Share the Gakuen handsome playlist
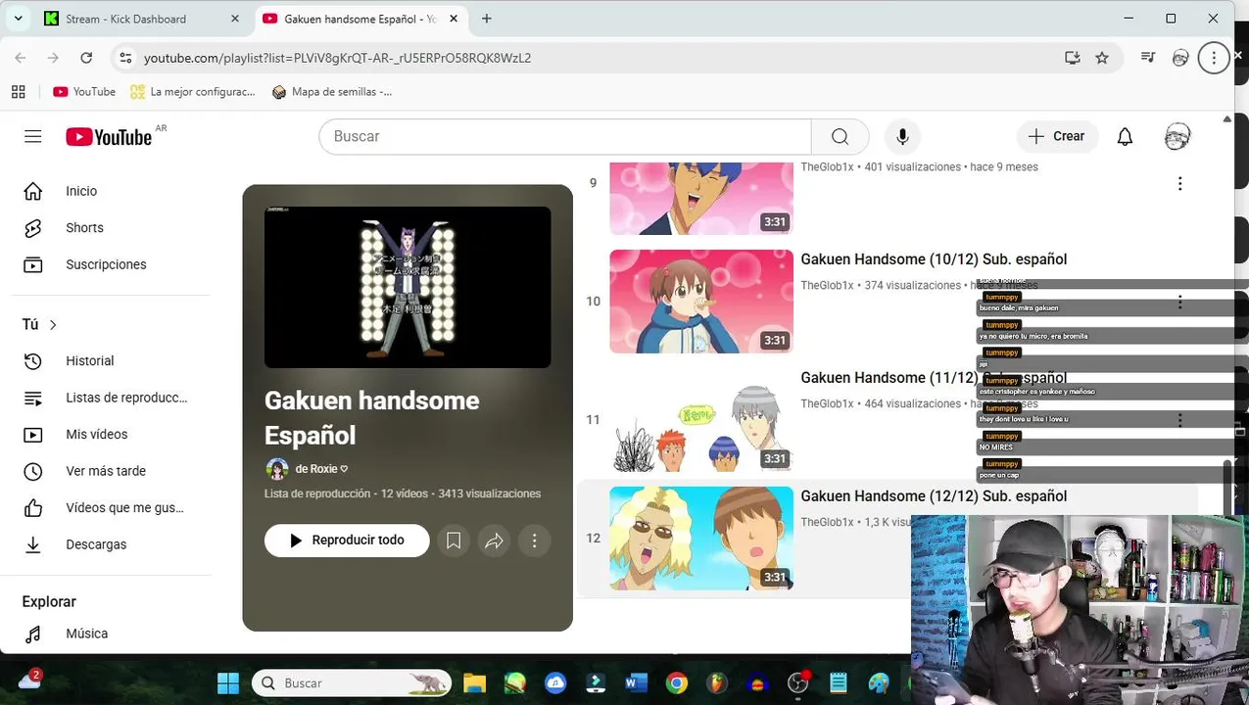This screenshot has height=705, width=1249. (x=494, y=540)
